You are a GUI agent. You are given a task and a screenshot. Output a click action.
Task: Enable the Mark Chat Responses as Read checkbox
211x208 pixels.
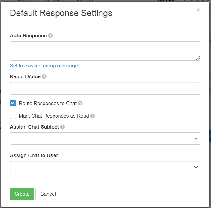coord(13,116)
